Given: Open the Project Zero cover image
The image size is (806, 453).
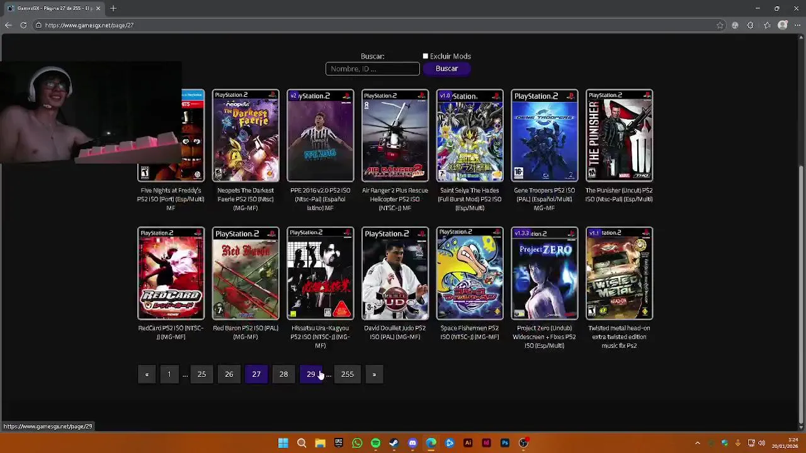Looking at the screenshot, I should (x=545, y=273).
